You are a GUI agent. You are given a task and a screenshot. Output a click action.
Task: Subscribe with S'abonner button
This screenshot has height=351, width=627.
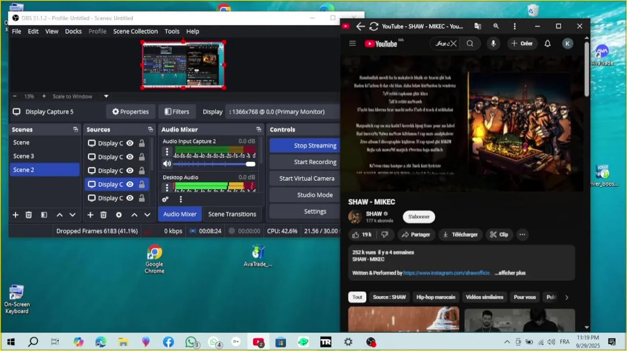point(418,216)
